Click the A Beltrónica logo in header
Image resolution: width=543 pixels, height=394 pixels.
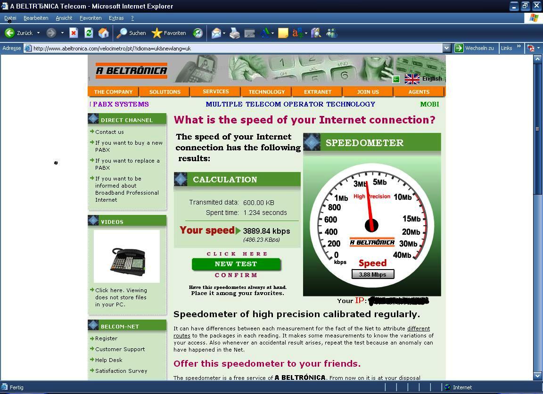click(131, 71)
